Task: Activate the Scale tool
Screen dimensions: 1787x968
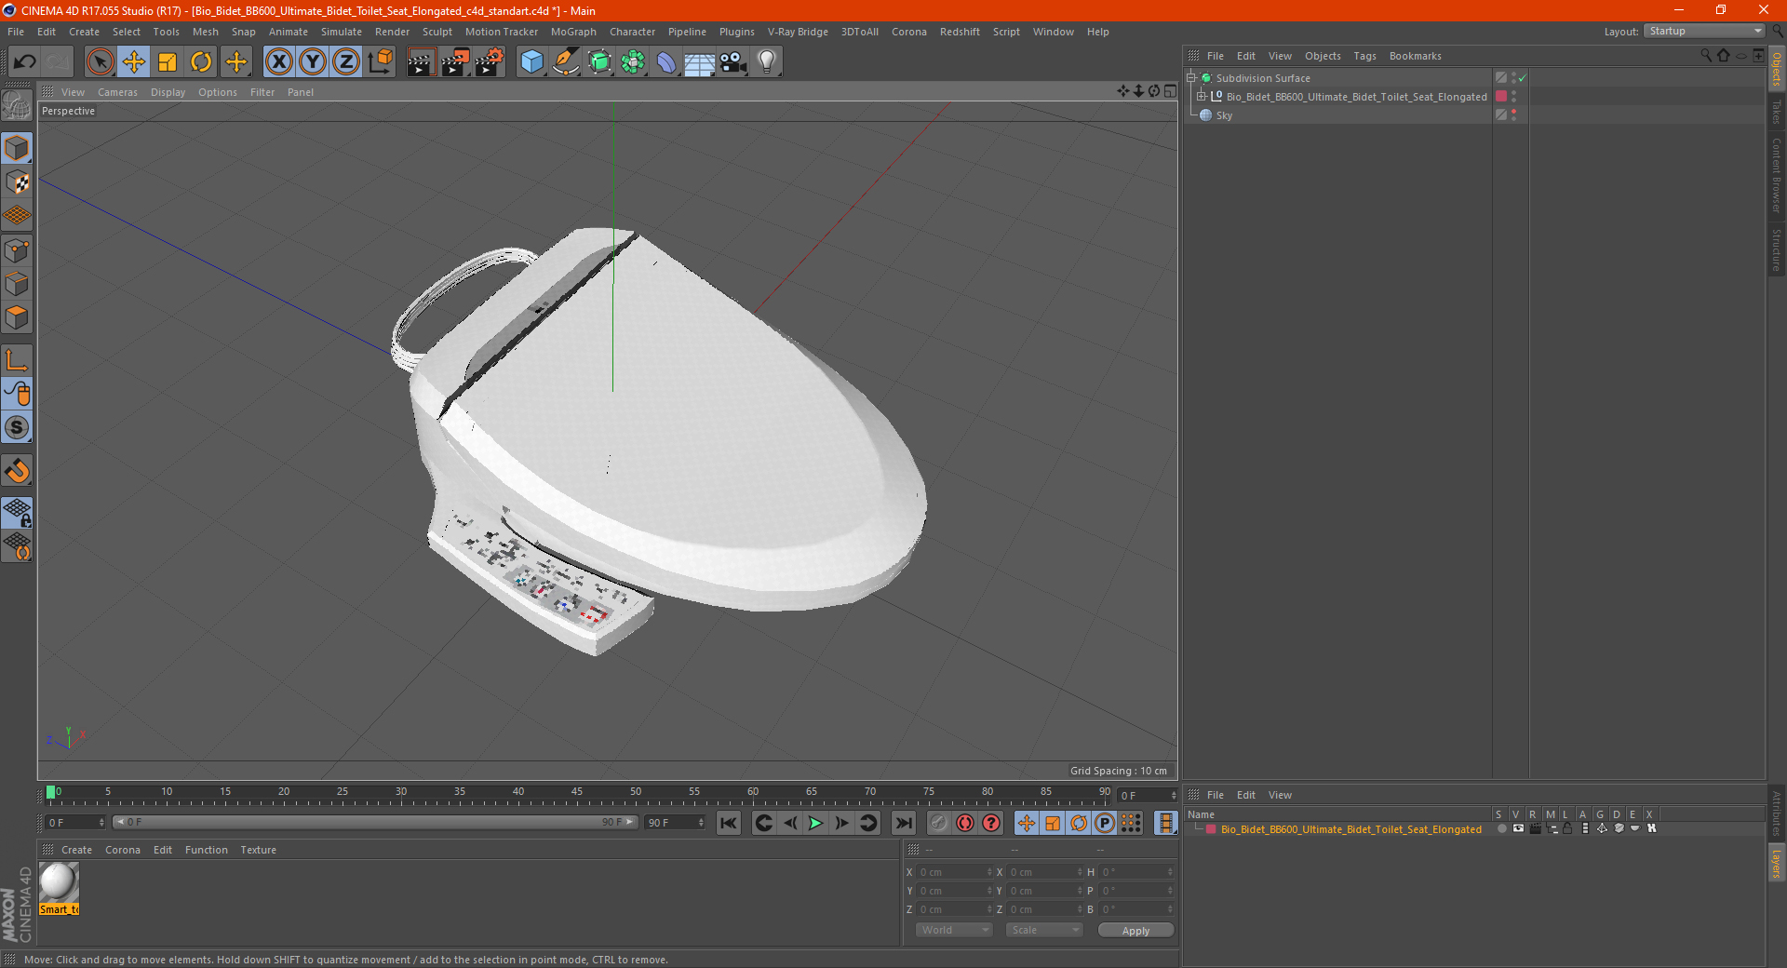Action: click(x=168, y=62)
